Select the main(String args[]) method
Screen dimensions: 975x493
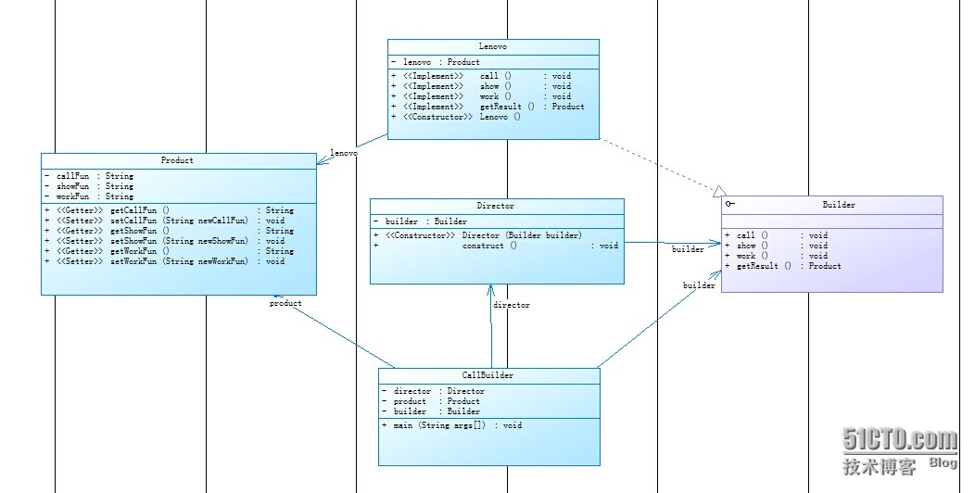click(x=452, y=425)
